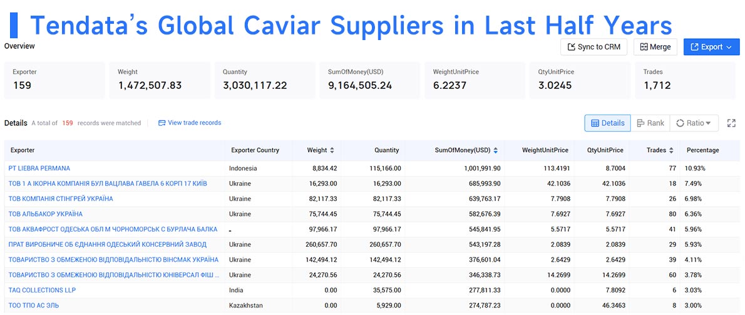Click the Kazakhstan country cell

click(x=245, y=305)
